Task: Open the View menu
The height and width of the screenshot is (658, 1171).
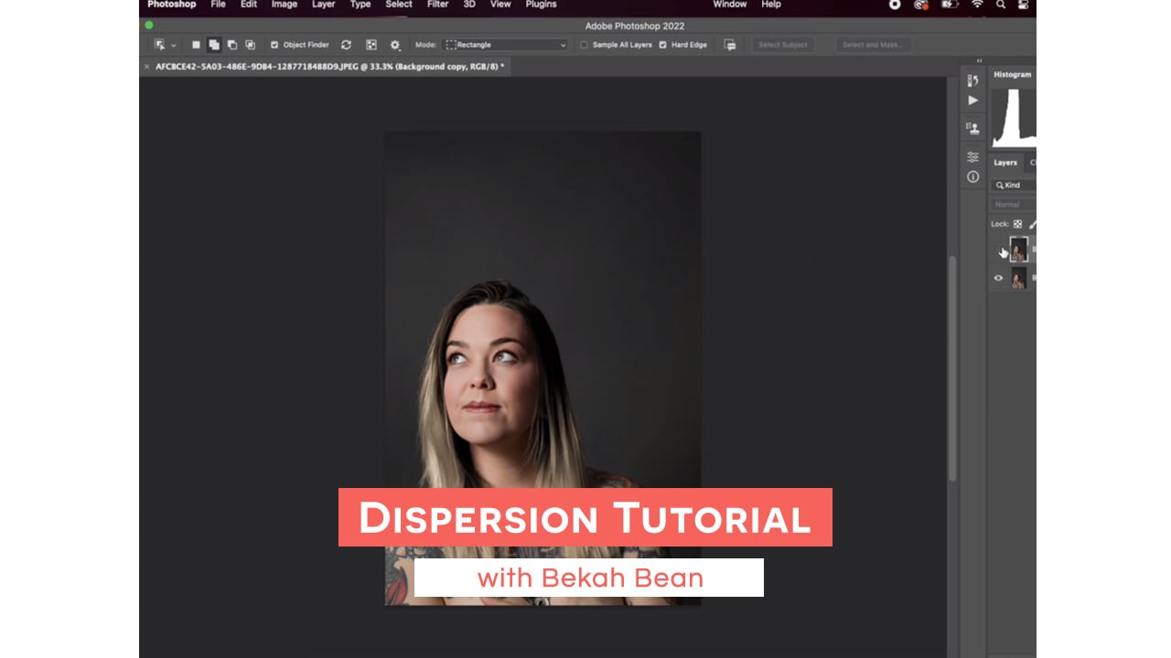Action: 500,5
